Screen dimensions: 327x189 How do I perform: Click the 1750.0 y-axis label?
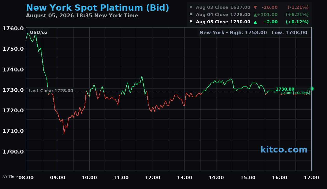coord(13,49)
